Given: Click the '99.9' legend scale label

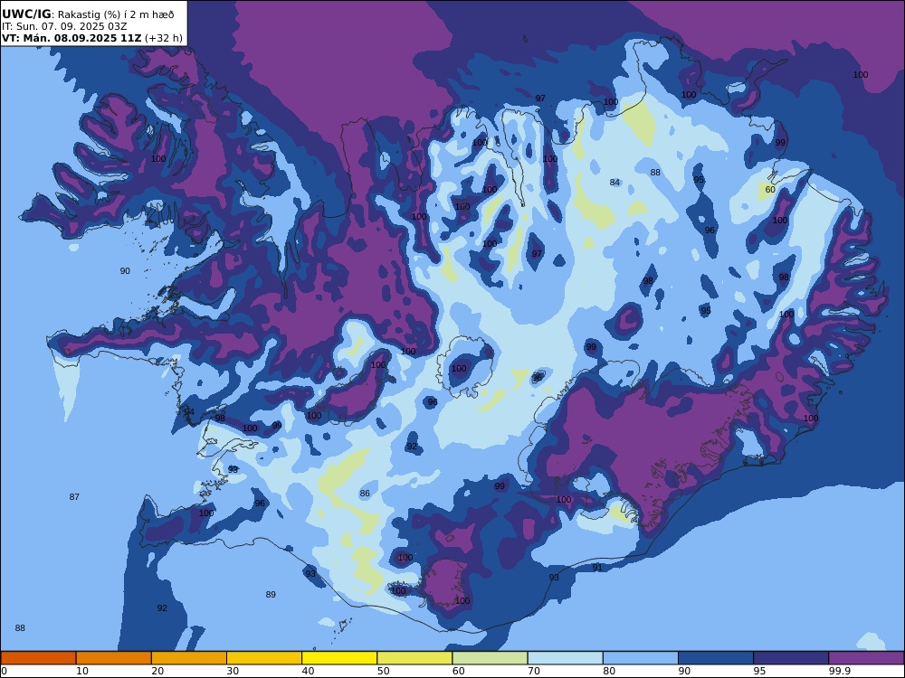Looking at the screenshot, I should pos(840,671).
